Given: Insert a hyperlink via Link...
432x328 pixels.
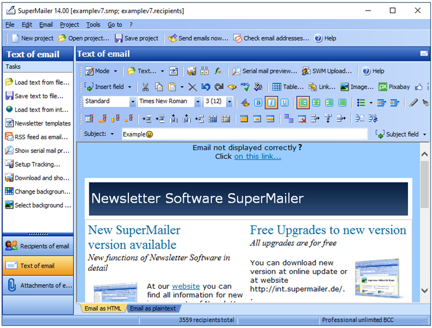Looking at the screenshot, I should click(x=322, y=87).
